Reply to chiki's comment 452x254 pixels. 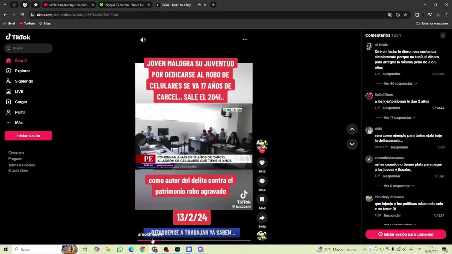pos(400,147)
